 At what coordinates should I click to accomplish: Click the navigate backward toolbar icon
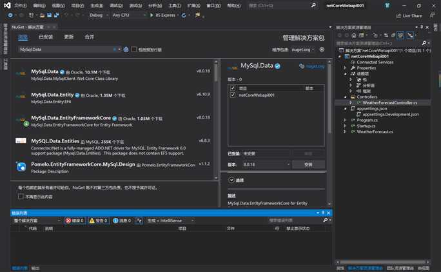coord(10,15)
